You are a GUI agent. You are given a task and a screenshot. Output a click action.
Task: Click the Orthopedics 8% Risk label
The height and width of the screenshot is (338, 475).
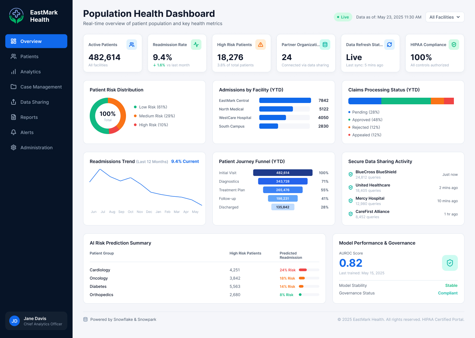click(286, 295)
